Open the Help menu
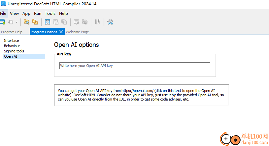Image resolution: width=269 pixels, height=146 pixels. pos(63,14)
